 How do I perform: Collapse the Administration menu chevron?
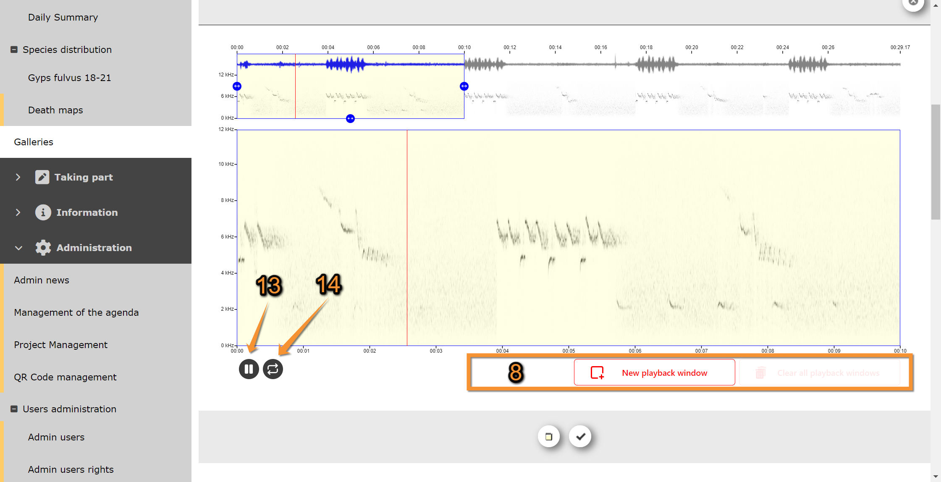(x=18, y=248)
